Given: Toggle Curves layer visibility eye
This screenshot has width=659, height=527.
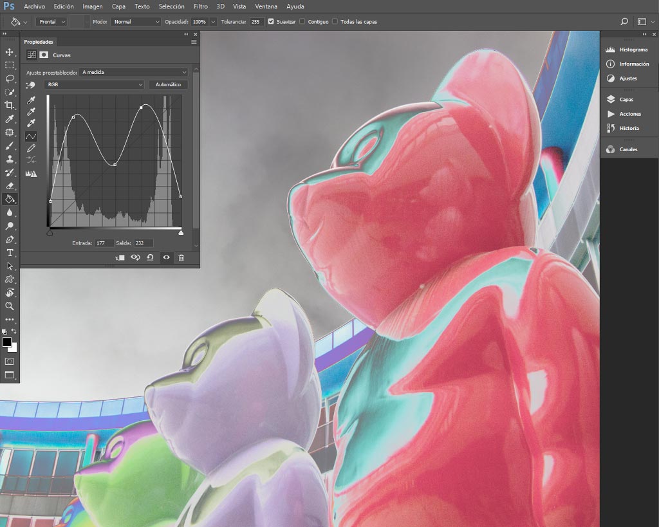Looking at the screenshot, I should point(167,257).
